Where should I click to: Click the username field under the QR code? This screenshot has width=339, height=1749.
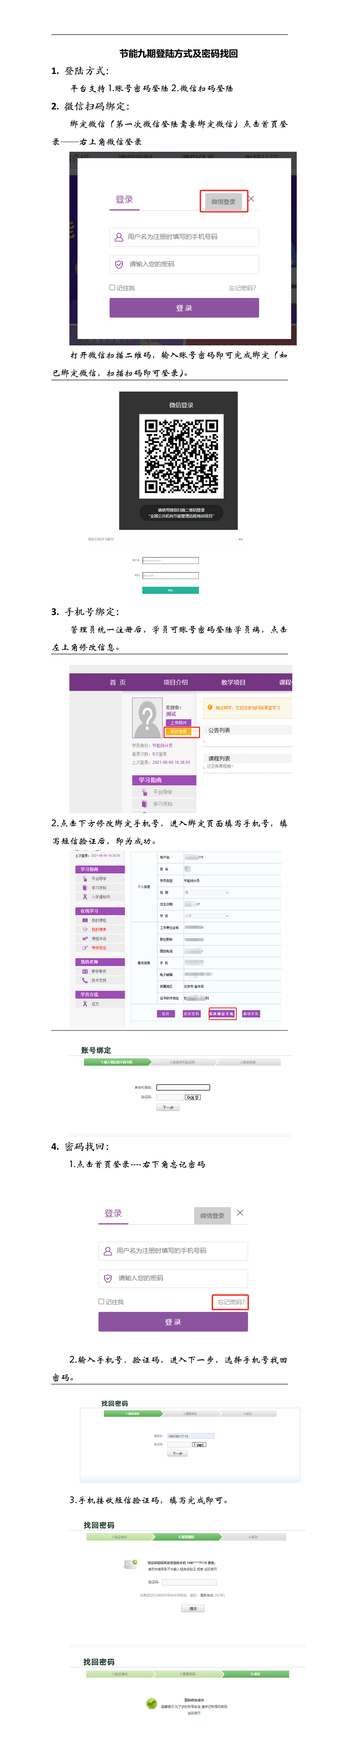[x=170, y=560]
